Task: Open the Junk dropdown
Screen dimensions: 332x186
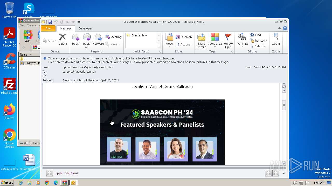Action: [50, 41]
